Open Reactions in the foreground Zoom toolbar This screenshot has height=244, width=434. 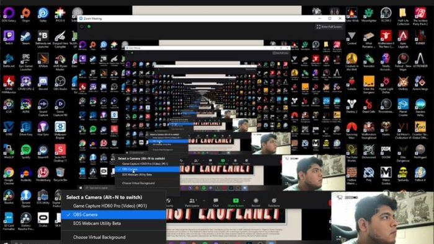coord(274,203)
